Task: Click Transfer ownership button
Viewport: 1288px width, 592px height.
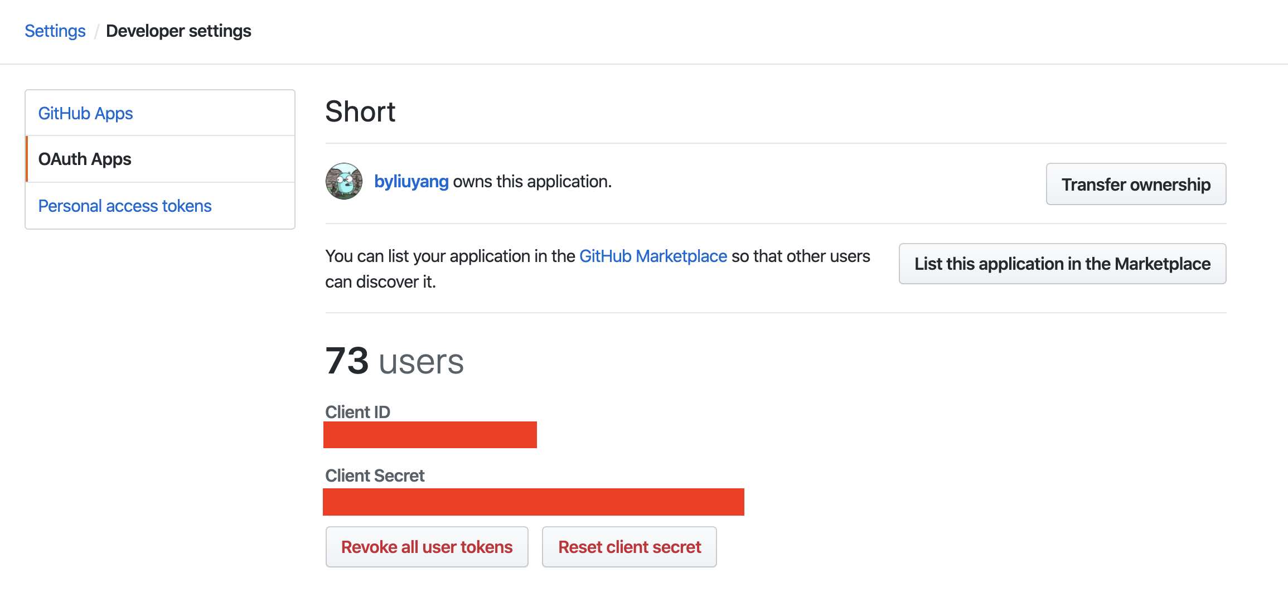Action: coord(1136,184)
